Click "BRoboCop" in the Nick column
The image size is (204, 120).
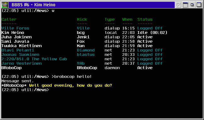pyautogui.click(x=87, y=68)
